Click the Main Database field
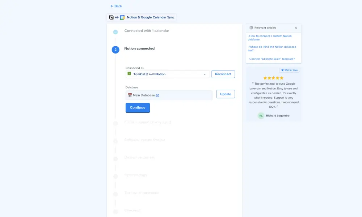This screenshot has width=362, height=217. [x=169, y=95]
